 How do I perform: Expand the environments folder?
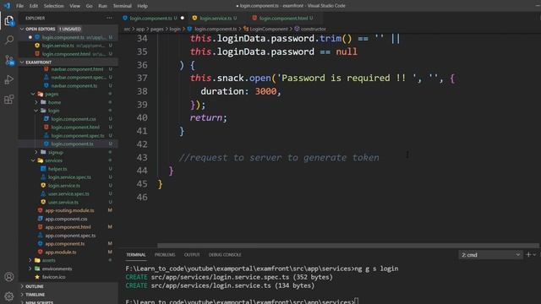click(30, 269)
